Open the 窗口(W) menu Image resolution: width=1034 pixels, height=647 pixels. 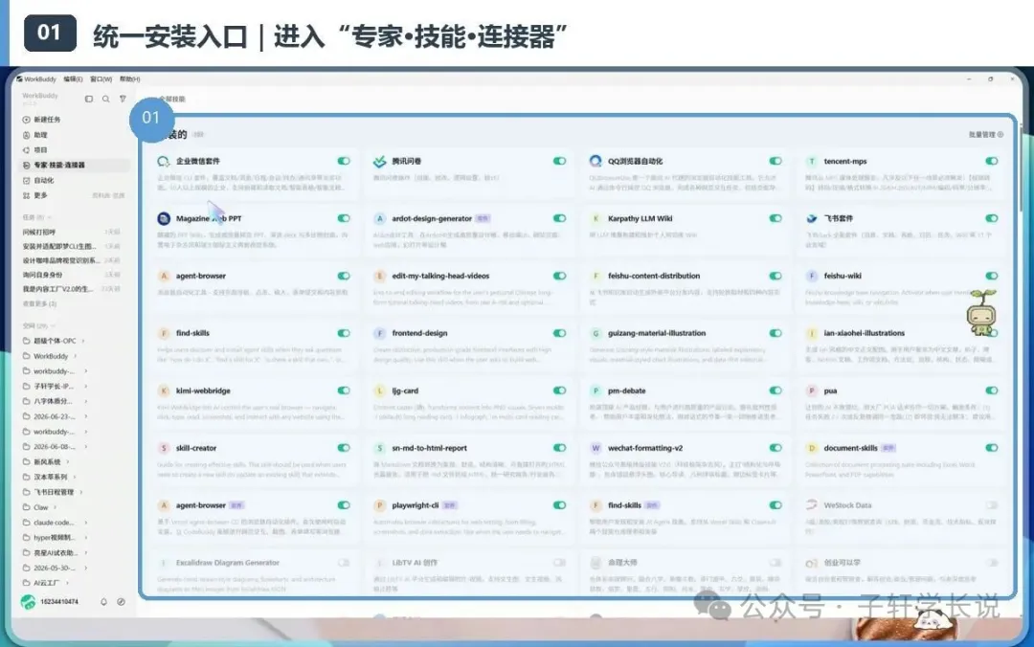(x=101, y=79)
